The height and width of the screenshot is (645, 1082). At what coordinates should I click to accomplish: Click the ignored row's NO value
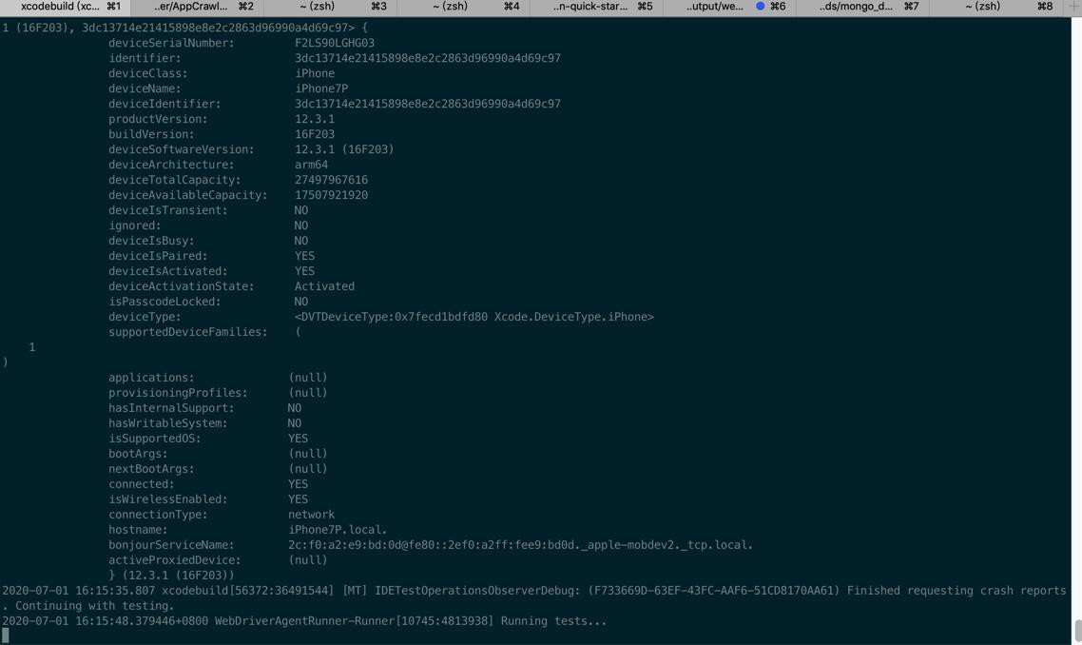(x=301, y=225)
